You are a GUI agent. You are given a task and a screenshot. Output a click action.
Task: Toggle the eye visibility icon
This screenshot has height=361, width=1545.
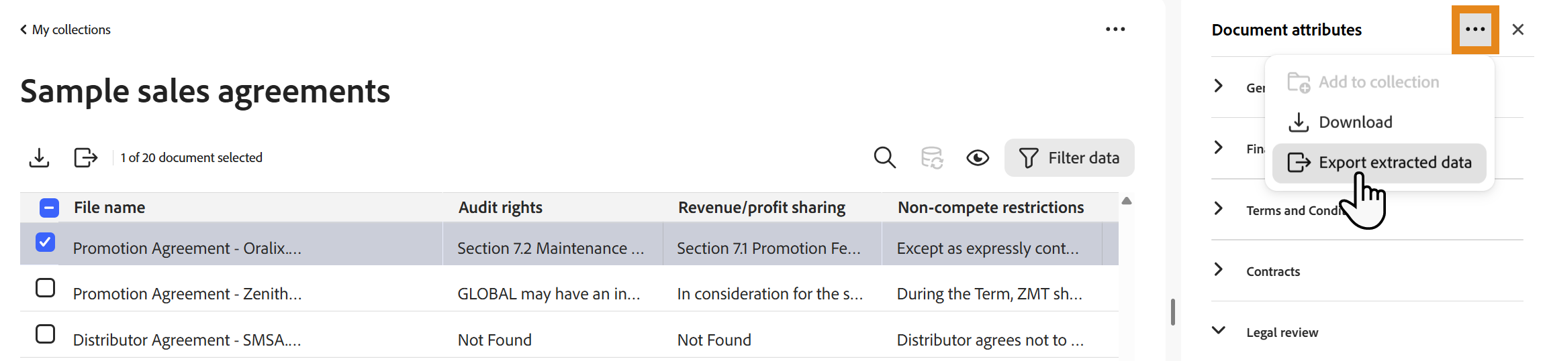click(x=978, y=158)
